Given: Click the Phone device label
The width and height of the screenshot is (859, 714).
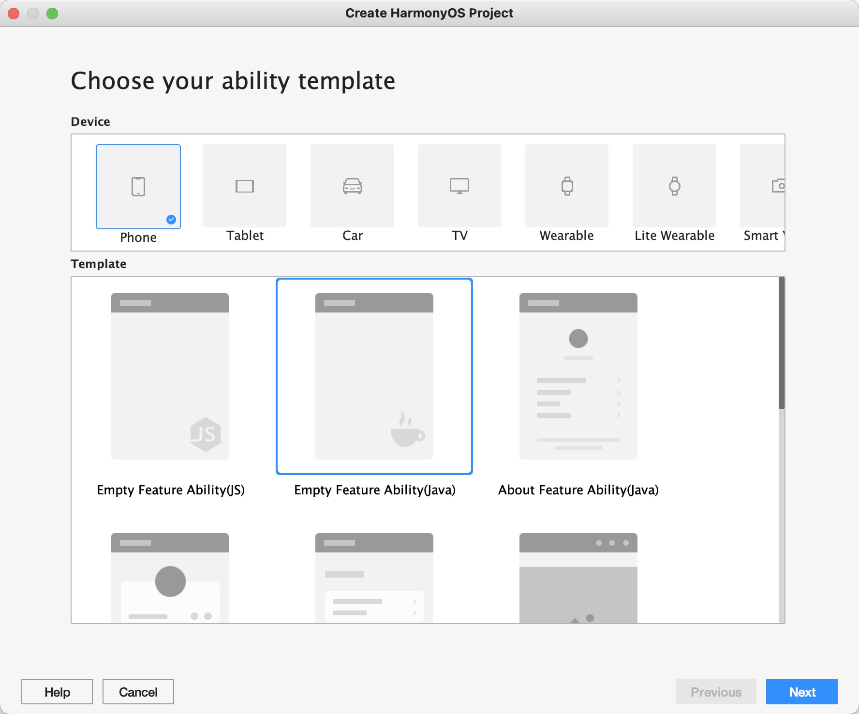Looking at the screenshot, I should pyautogui.click(x=138, y=238).
